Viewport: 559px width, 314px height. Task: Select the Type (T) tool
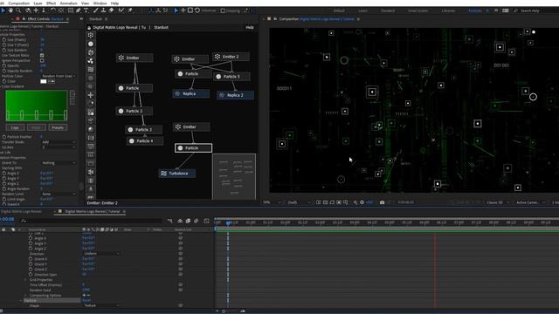tap(86, 10)
